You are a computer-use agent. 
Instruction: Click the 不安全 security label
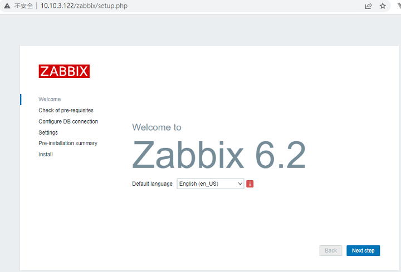[x=23, y=6]
